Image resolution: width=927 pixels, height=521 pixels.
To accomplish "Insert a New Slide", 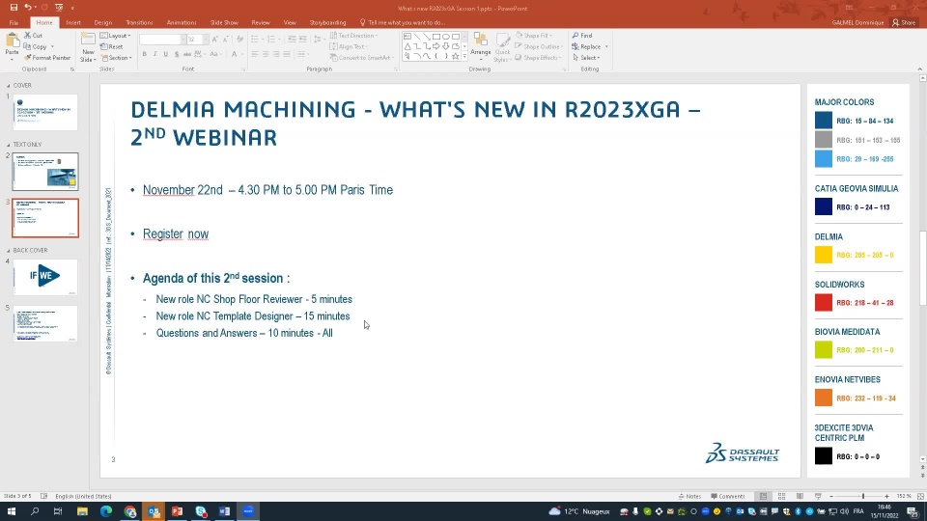I will [x=88, y=47].
